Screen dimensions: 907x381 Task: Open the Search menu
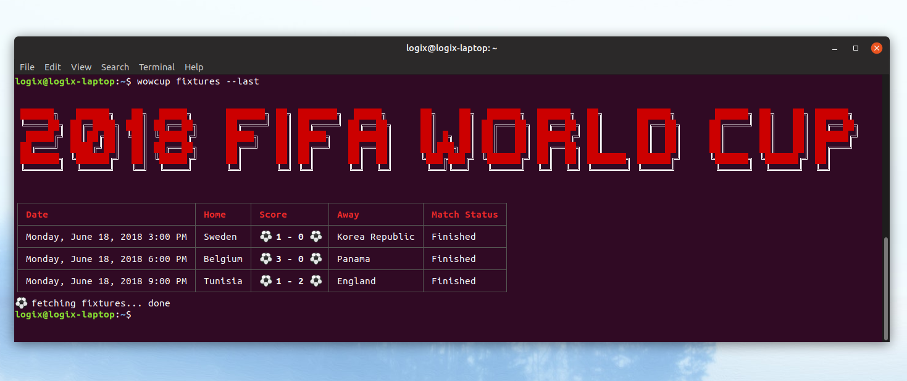click(x=115, y=67)
